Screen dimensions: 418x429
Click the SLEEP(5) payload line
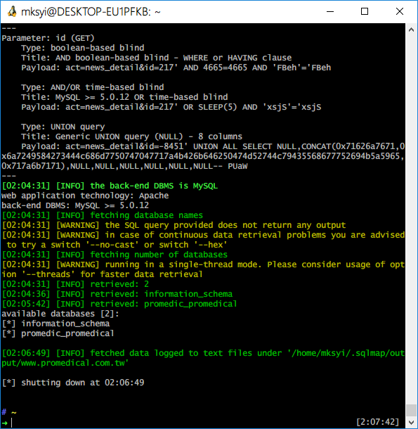pyautogui.click(x=171, y=107)
